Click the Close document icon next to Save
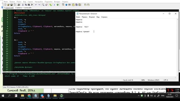Viewport: 180px width, 101px height. [15, 5]
